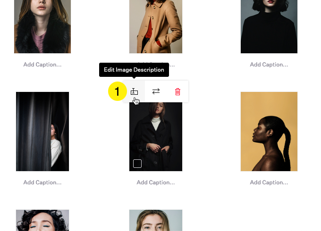321x231 pixels.
Task: Click the yellow step 1 marker
Action: 117,91
